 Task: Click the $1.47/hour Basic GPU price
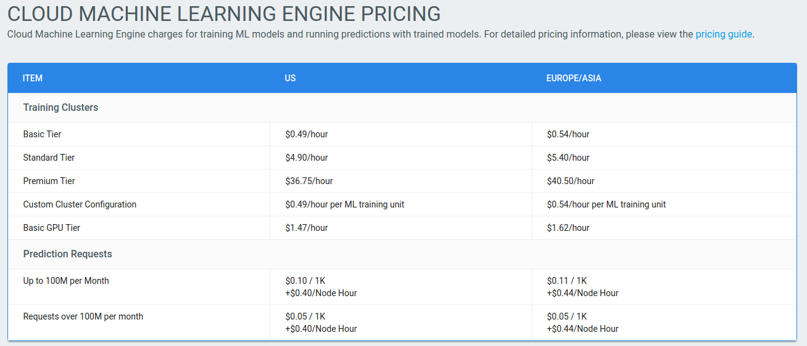coord(307,228)
